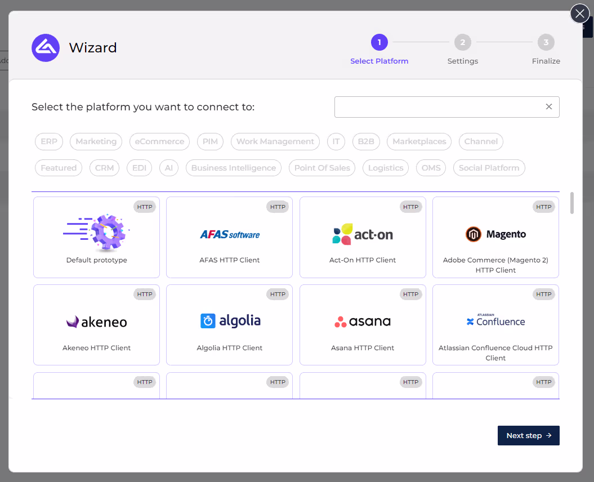Image resolution: width=594 pixels, height=482 pixels.
Task: Select the Magento logo
Action: [x=495, y=234]
